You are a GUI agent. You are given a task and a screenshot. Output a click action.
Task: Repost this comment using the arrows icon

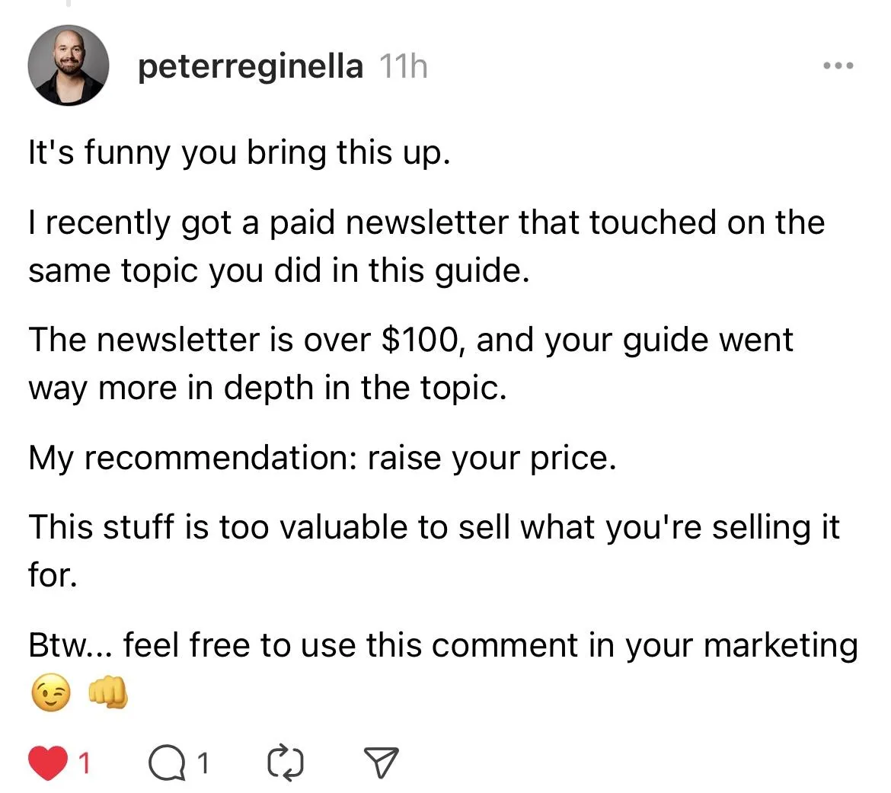(x=286, y=763)
